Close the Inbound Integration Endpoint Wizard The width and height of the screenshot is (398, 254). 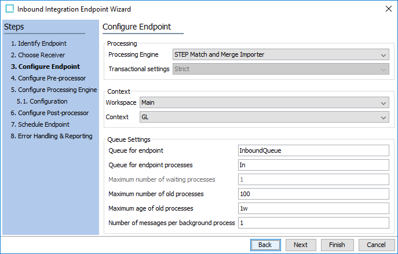388,9
